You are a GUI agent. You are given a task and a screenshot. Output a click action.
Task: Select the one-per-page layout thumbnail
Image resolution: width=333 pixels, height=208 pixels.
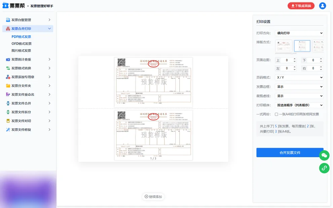pyautogui.click(x=284, y=46)
